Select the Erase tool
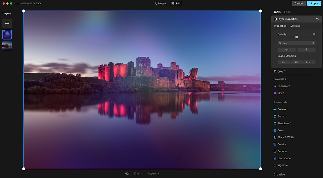Viewport: 323px width, 178px height. pos(280,116)
